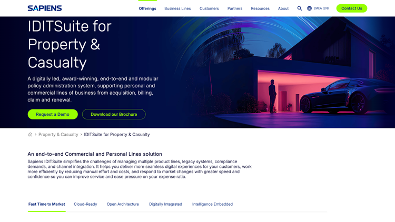Open the Customers menu

tap(209, 8)
